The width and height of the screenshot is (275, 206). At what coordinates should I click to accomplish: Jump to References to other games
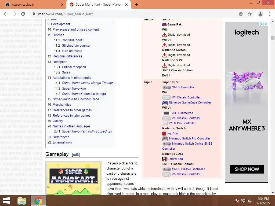click(72, 110)
